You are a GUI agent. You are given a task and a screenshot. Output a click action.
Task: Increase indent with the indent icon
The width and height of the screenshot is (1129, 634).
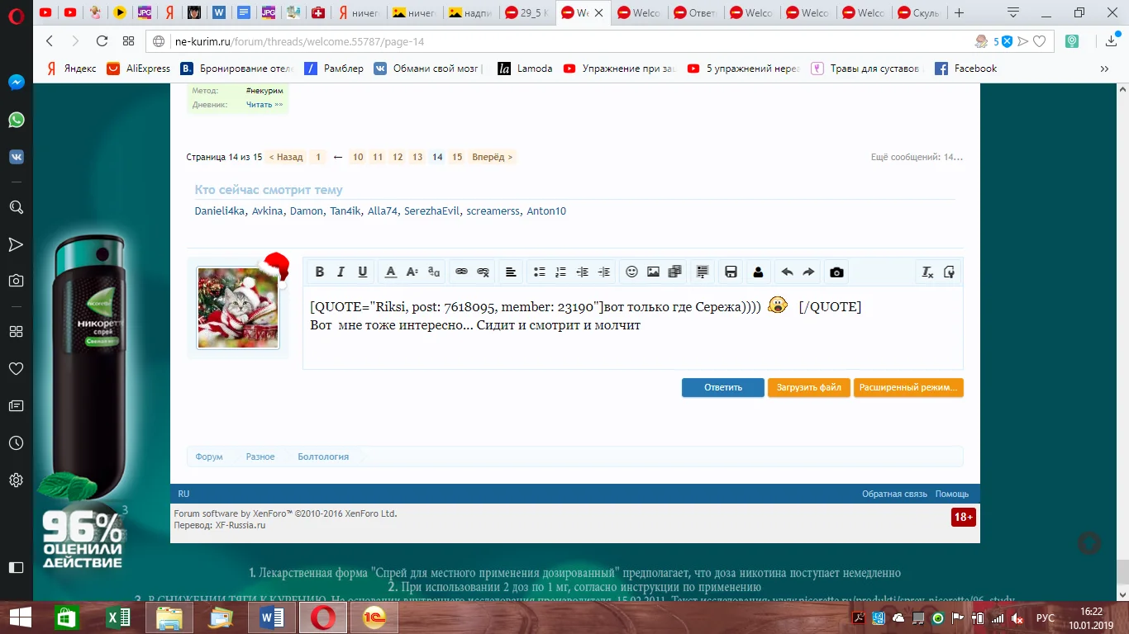click(604, 272)
